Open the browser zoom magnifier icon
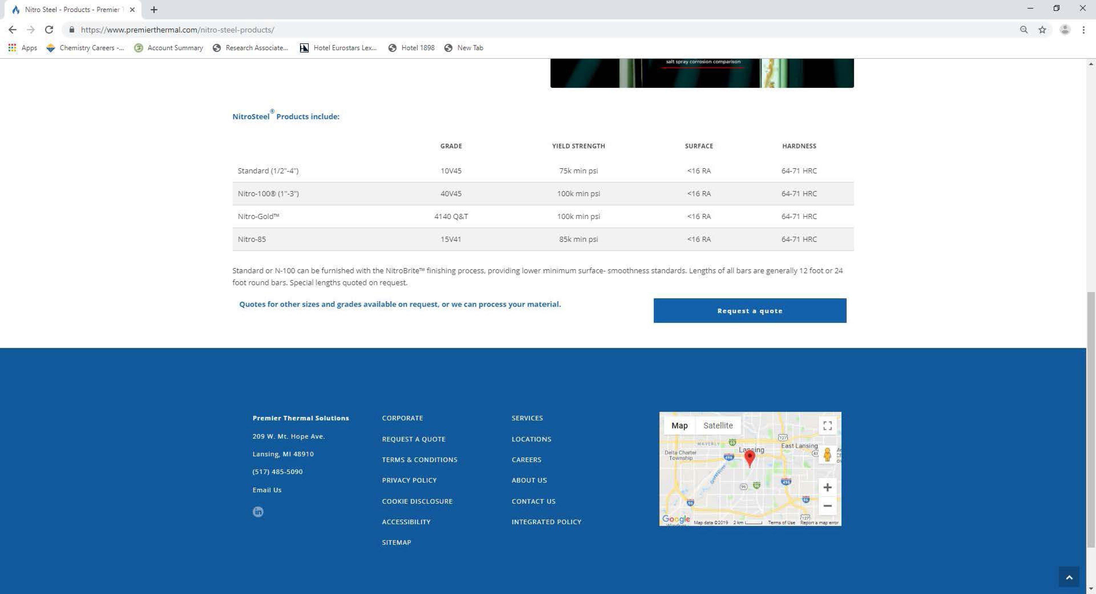The height and width of the screenshot is (594, 1096). [x=1024, y=30]
